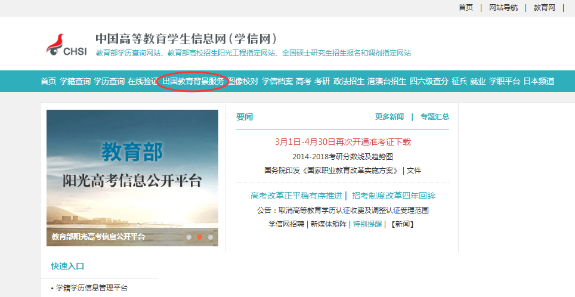Click site title 中国高等教育学生信息网（学信网）

click(x=186, y=39)
